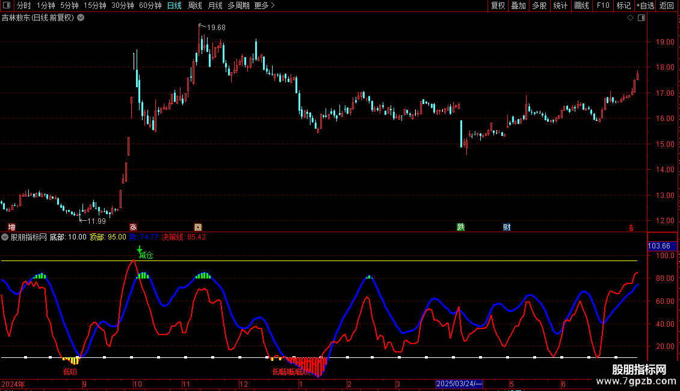Open the 增 event marker icon

(x=11, y=227)
